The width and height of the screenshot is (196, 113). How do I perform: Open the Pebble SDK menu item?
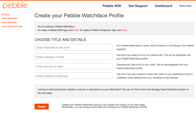tap(112, 6)
